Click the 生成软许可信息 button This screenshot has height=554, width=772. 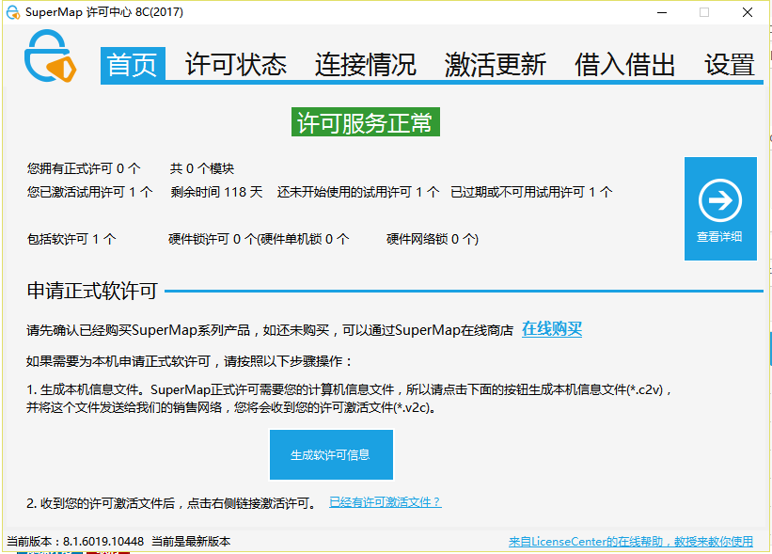click(331, 454)
